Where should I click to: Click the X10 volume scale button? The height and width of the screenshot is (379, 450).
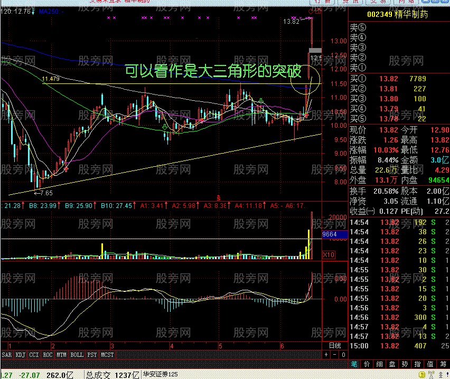pyautogui.click(x=329, y=254)
